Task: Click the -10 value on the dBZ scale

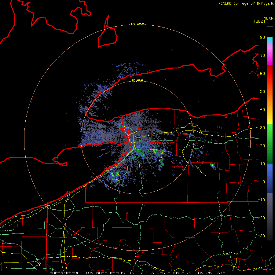Action: [x=261, y=200]
